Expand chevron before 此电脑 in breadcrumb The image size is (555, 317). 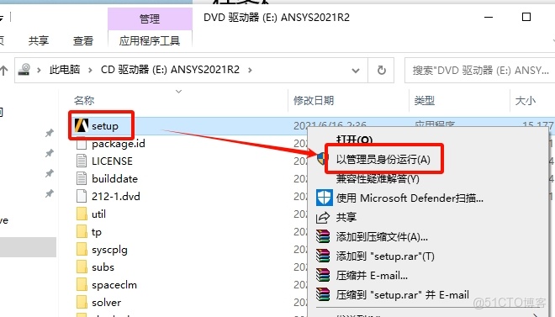tap(39, 70)
